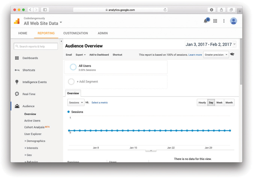Screen dimensions: 253x178
Task: Select the Month time granularity
Action: pos(229,102)
